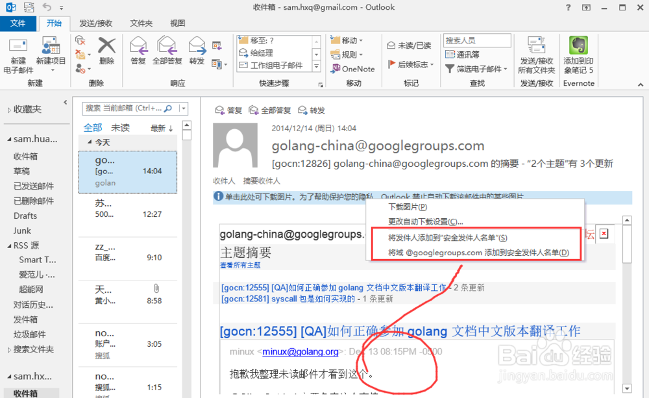The width and height of the screenshot is (649, 398).
Task: Open the minux@golang.org email link
Action: [300, 352]
